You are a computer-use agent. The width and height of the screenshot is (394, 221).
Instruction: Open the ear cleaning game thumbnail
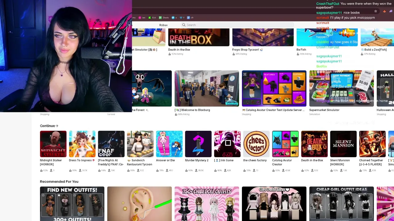[x=139, y=204]
